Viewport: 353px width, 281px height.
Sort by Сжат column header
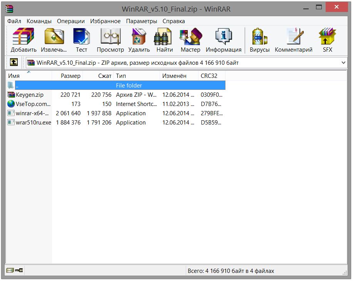(x=98, y=76)
